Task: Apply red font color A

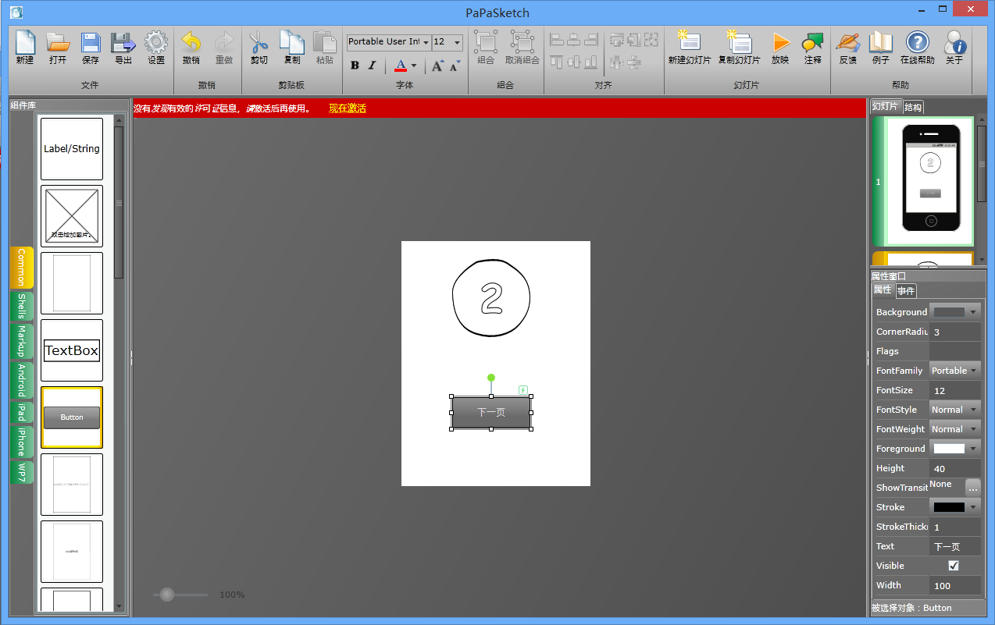Action: 401,66
